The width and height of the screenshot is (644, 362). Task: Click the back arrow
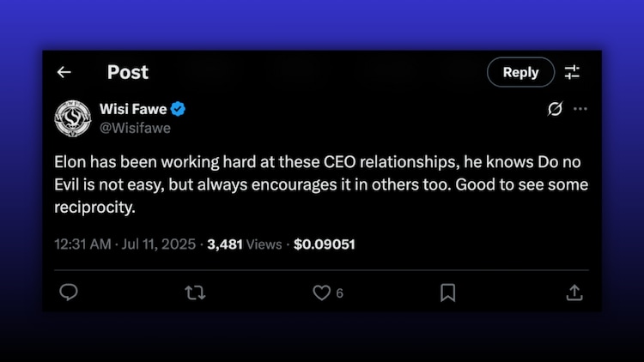pos(64,73)
